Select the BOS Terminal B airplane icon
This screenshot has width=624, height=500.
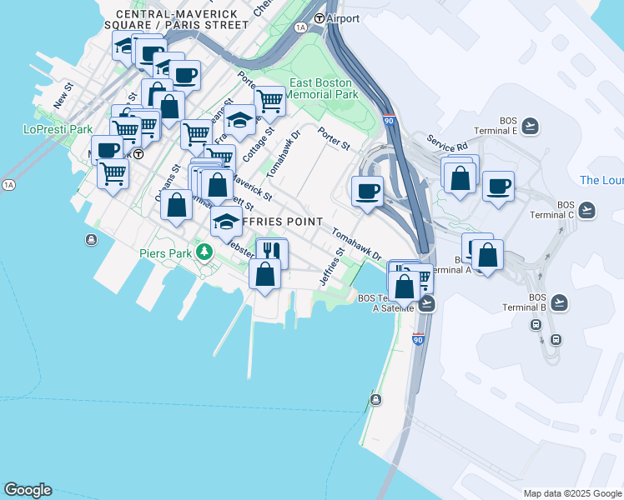pos(559,302)
